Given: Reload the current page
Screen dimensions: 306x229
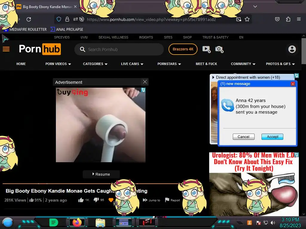Looking at the screenshot, I should 29,19.
